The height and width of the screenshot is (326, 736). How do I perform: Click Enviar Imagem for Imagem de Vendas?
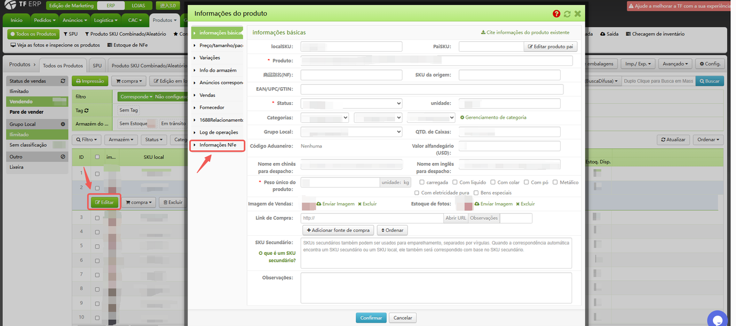[335, 204]
